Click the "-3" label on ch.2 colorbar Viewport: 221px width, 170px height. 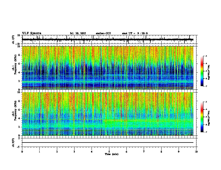[206, 102]
